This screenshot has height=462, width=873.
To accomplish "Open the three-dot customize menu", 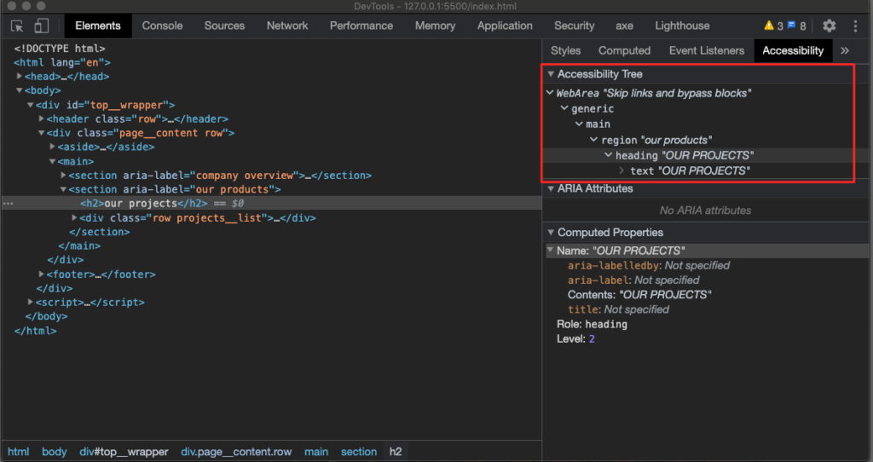I will coord(856,26).
